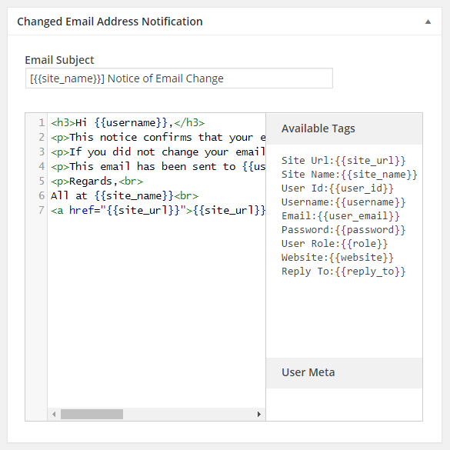450x450 pixels.
Task: Click the Changed Email Address Notification heading
Action: pos(110,22)
